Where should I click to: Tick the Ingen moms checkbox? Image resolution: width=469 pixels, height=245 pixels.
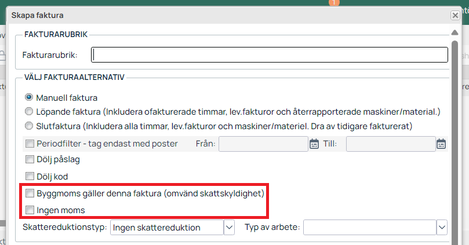30,210
